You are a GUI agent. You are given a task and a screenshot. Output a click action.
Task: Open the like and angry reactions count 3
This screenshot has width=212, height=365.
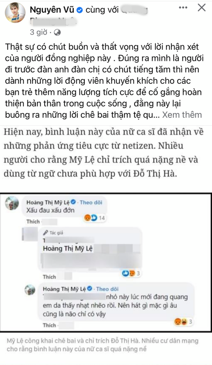click(131, 273)
